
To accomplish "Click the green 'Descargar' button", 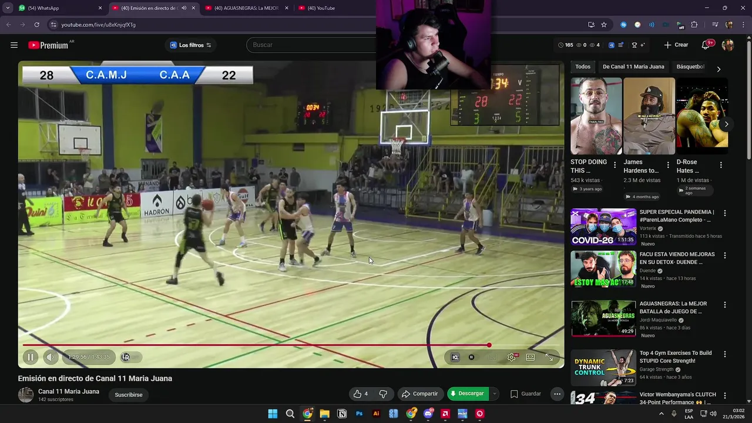I will [x=468, y=394].
